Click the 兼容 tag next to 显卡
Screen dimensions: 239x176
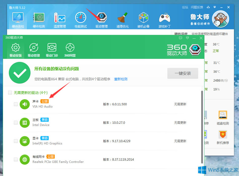point(45,138)
